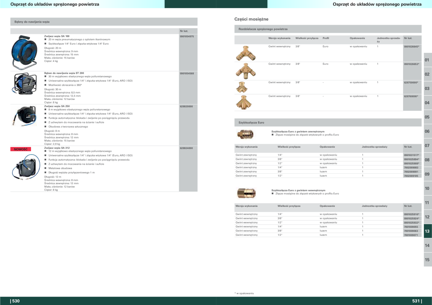Select catalog number 0901025908*

pos(411,163)
